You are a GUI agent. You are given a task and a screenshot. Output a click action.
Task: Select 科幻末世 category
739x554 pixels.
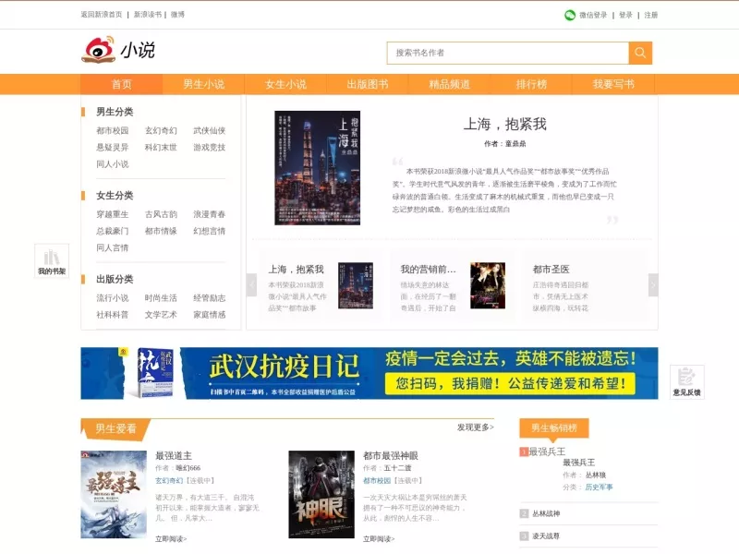161,148
